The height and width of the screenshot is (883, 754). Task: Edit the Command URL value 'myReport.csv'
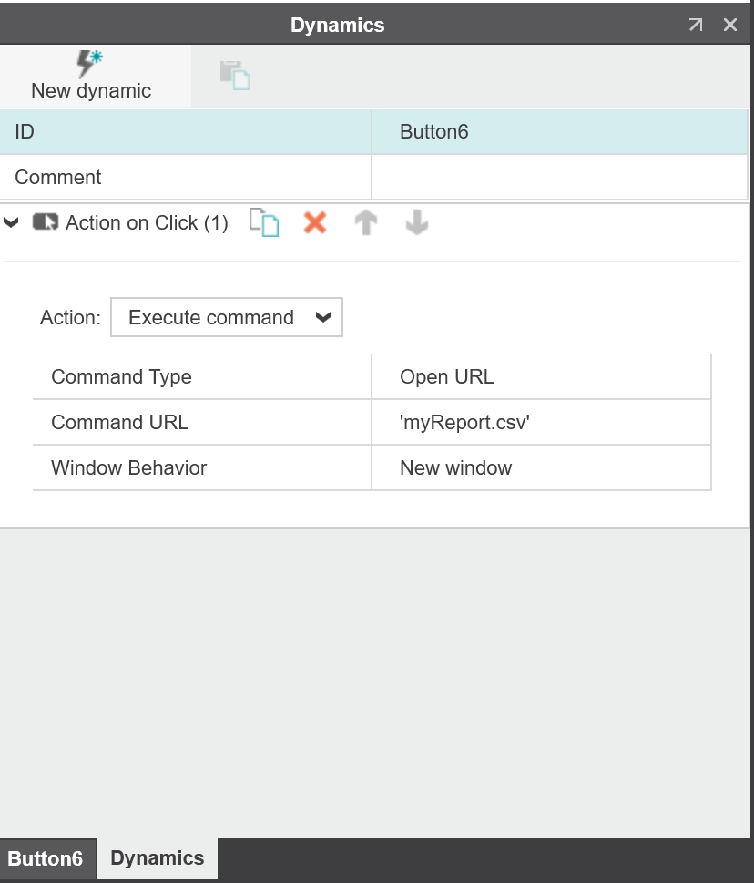click(540, 423)
